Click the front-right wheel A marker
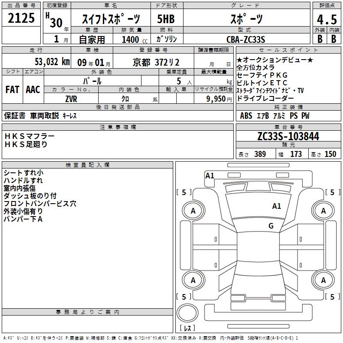 [x=323, y=211]
